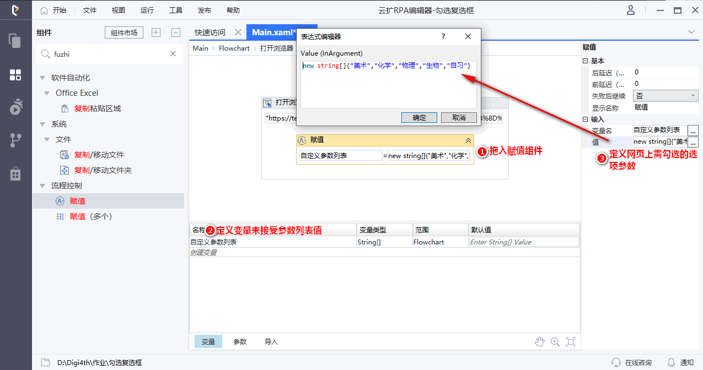
Task: Click the debug run icon in left sidebar
Action: pos(15,107)
